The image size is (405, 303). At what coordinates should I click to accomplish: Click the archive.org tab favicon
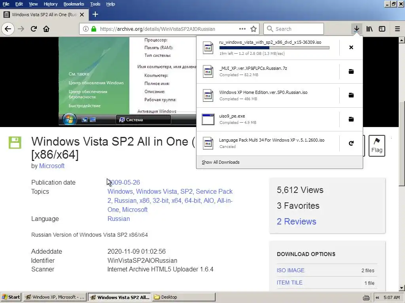coord(6,15)
